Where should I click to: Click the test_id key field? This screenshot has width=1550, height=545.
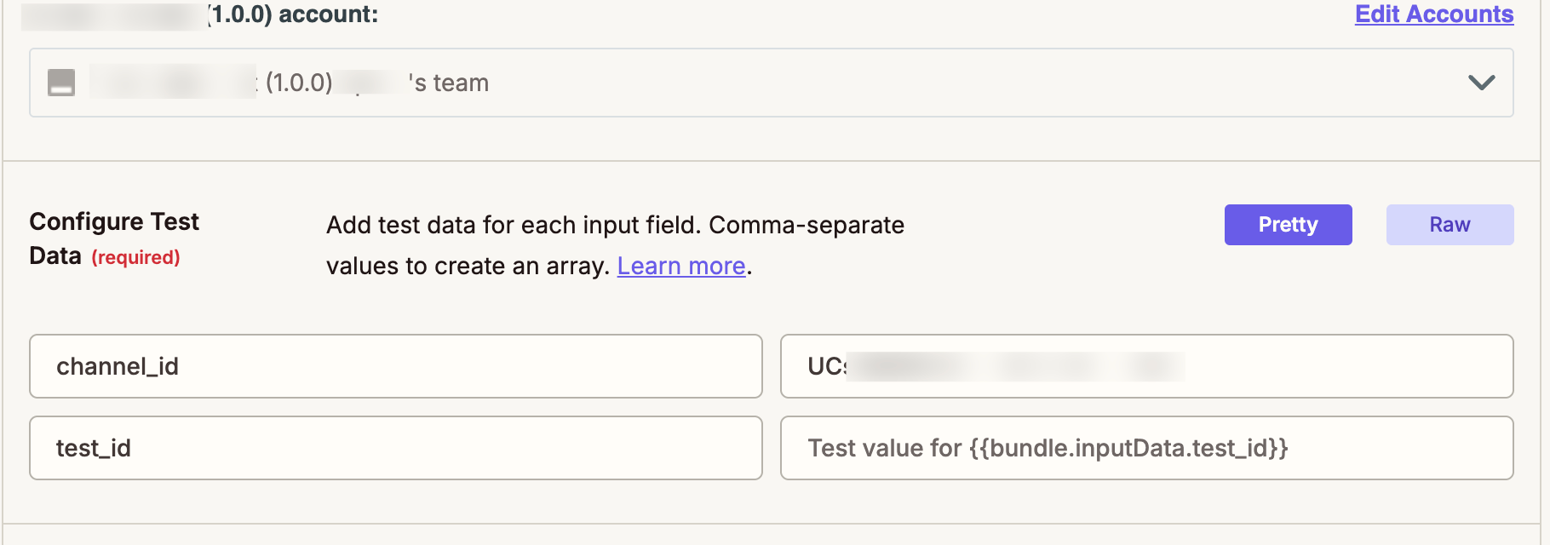tap(396, 448)
